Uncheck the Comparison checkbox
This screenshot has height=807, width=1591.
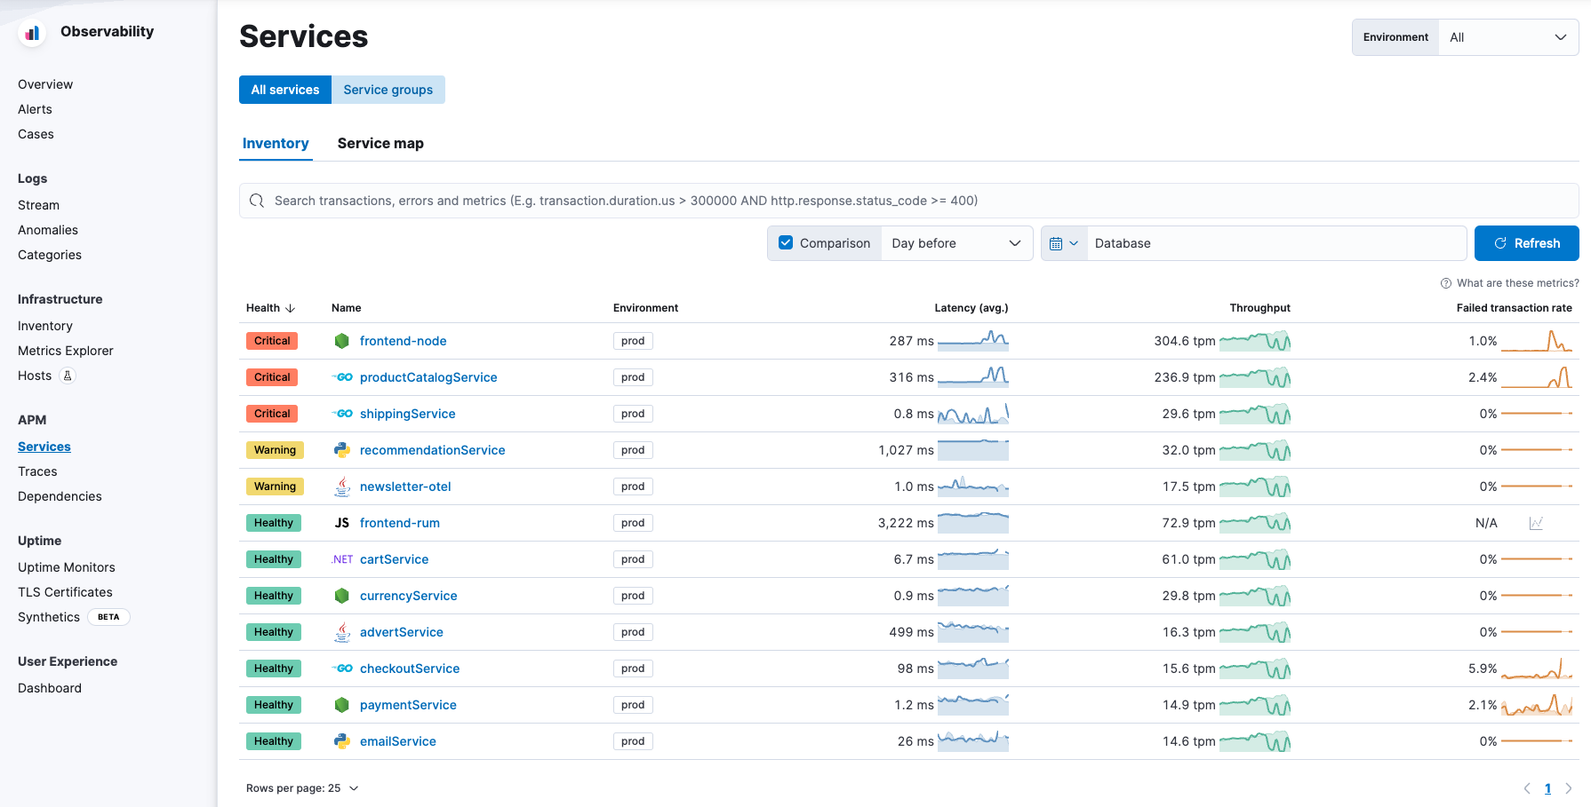point(786,243)
